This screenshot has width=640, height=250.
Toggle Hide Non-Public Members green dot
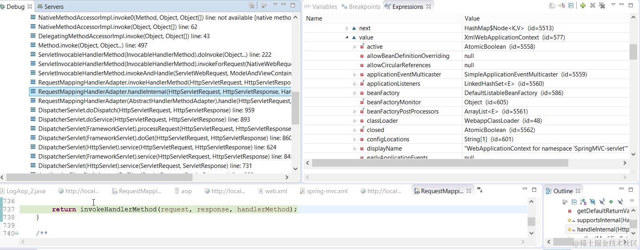[x=611, y=202]
